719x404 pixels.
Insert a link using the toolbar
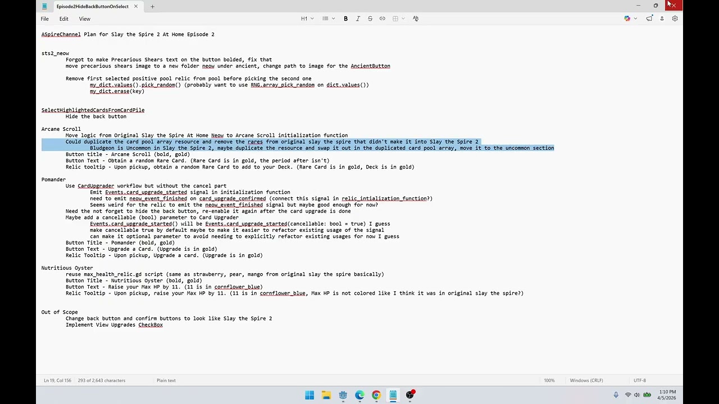pyautogui.click(x=383, y=19)
